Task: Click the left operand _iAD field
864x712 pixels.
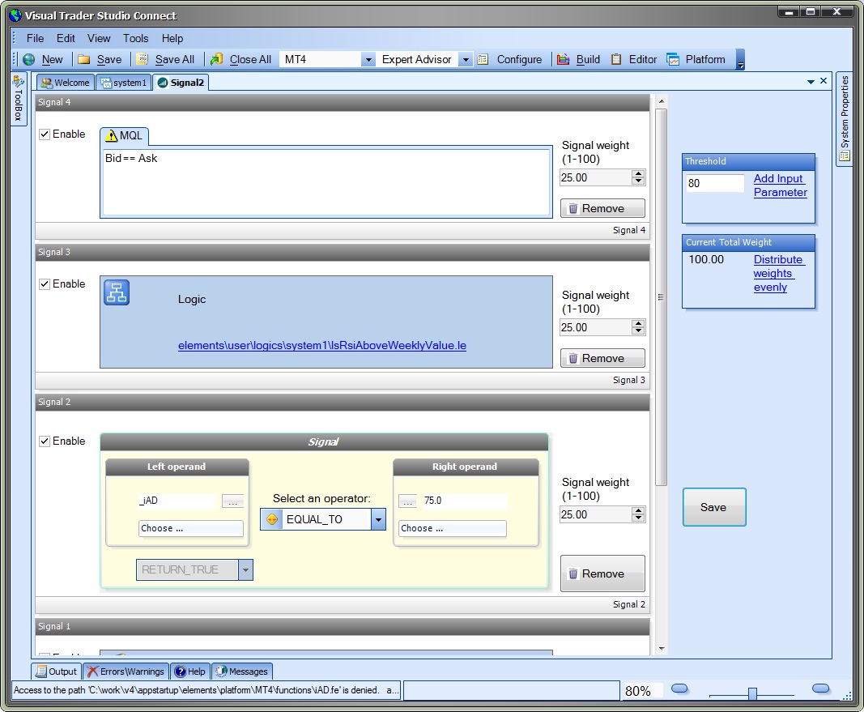Action: coord(177,501)
